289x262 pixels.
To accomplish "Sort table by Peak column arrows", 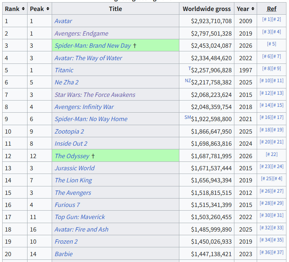I will click(x=48, y=9).
